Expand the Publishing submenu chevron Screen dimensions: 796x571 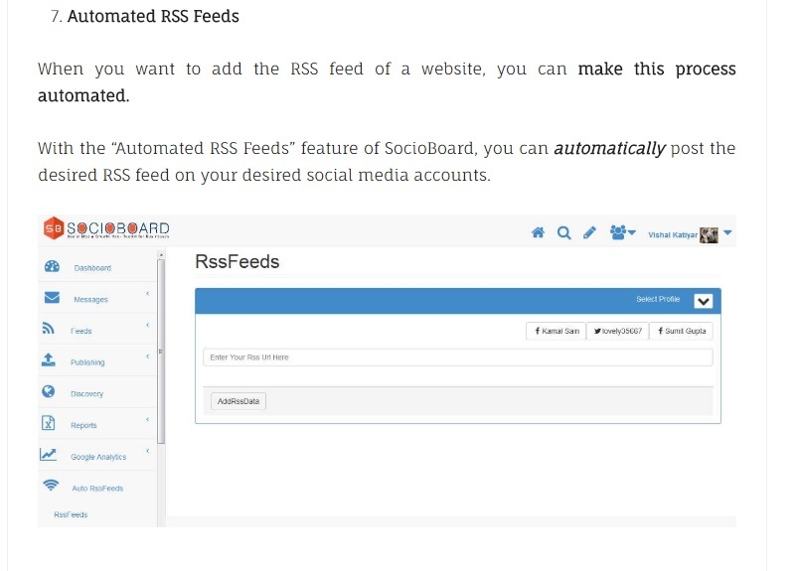(x=148, y=357)
